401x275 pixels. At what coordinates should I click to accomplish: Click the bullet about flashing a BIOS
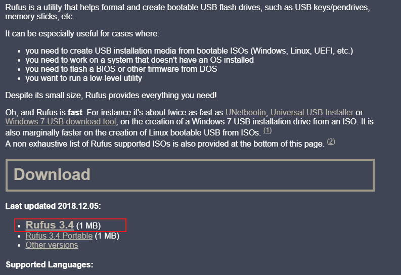(121, 69)
